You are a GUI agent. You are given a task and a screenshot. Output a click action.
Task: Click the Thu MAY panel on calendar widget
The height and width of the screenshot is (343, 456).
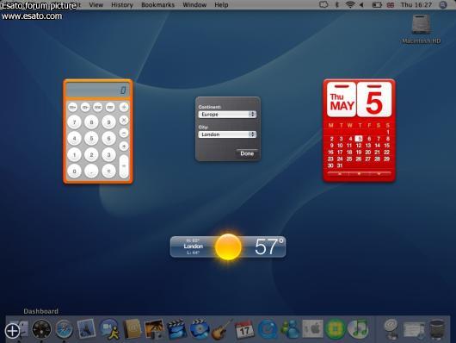point(342,100)
